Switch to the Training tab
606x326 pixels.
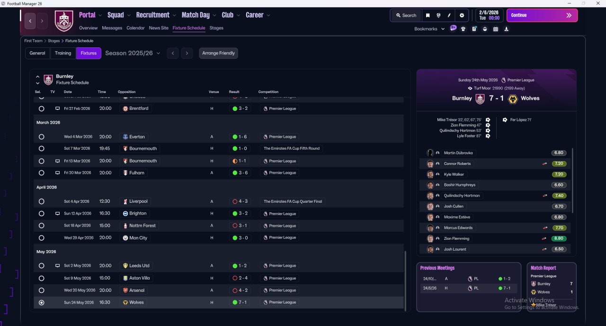click(63, 53)
